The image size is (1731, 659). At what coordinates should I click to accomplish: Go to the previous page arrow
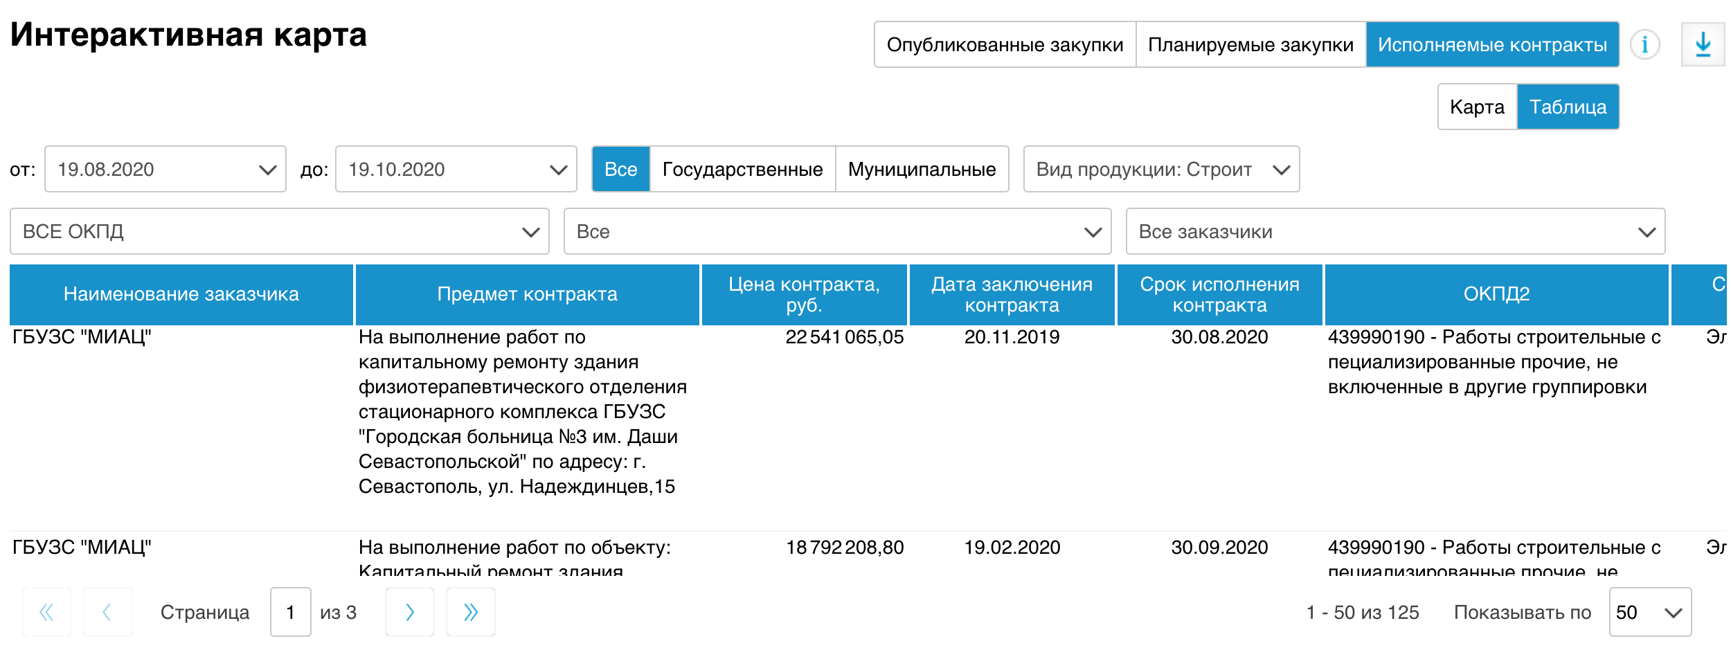[107, 612]
